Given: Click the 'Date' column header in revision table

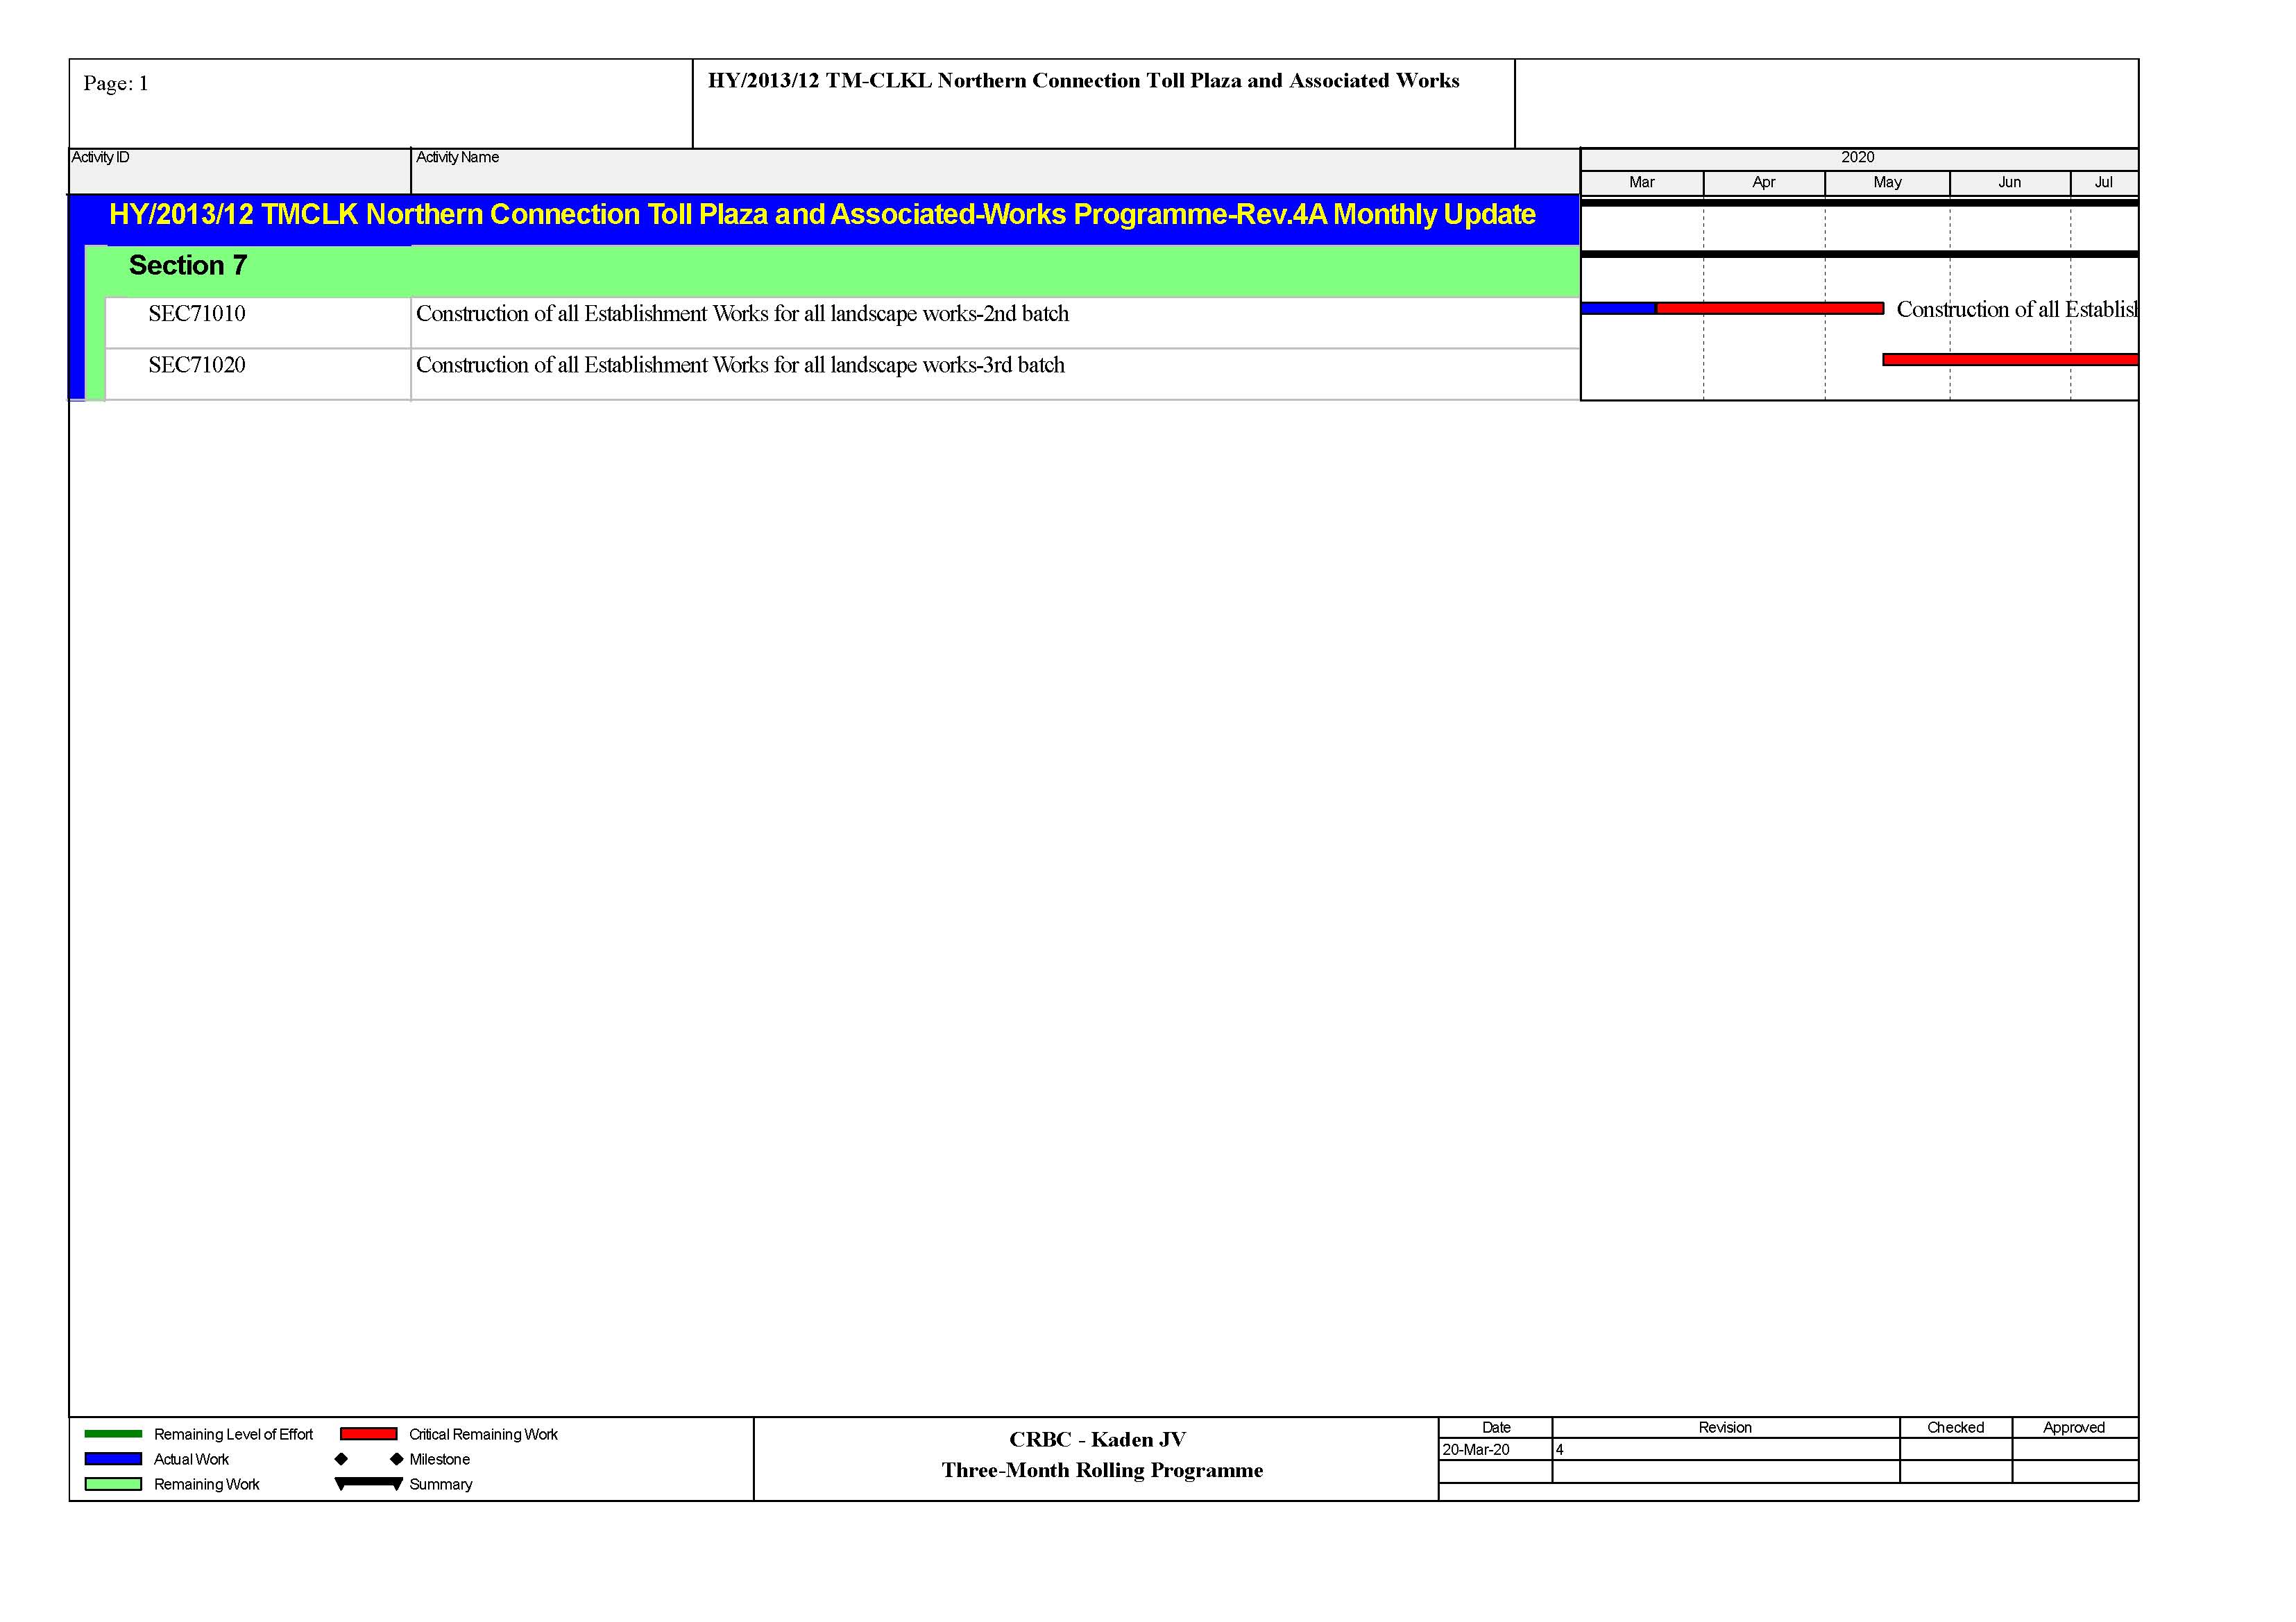Looking at the screenshot, I should (x=1496, y=1427).
